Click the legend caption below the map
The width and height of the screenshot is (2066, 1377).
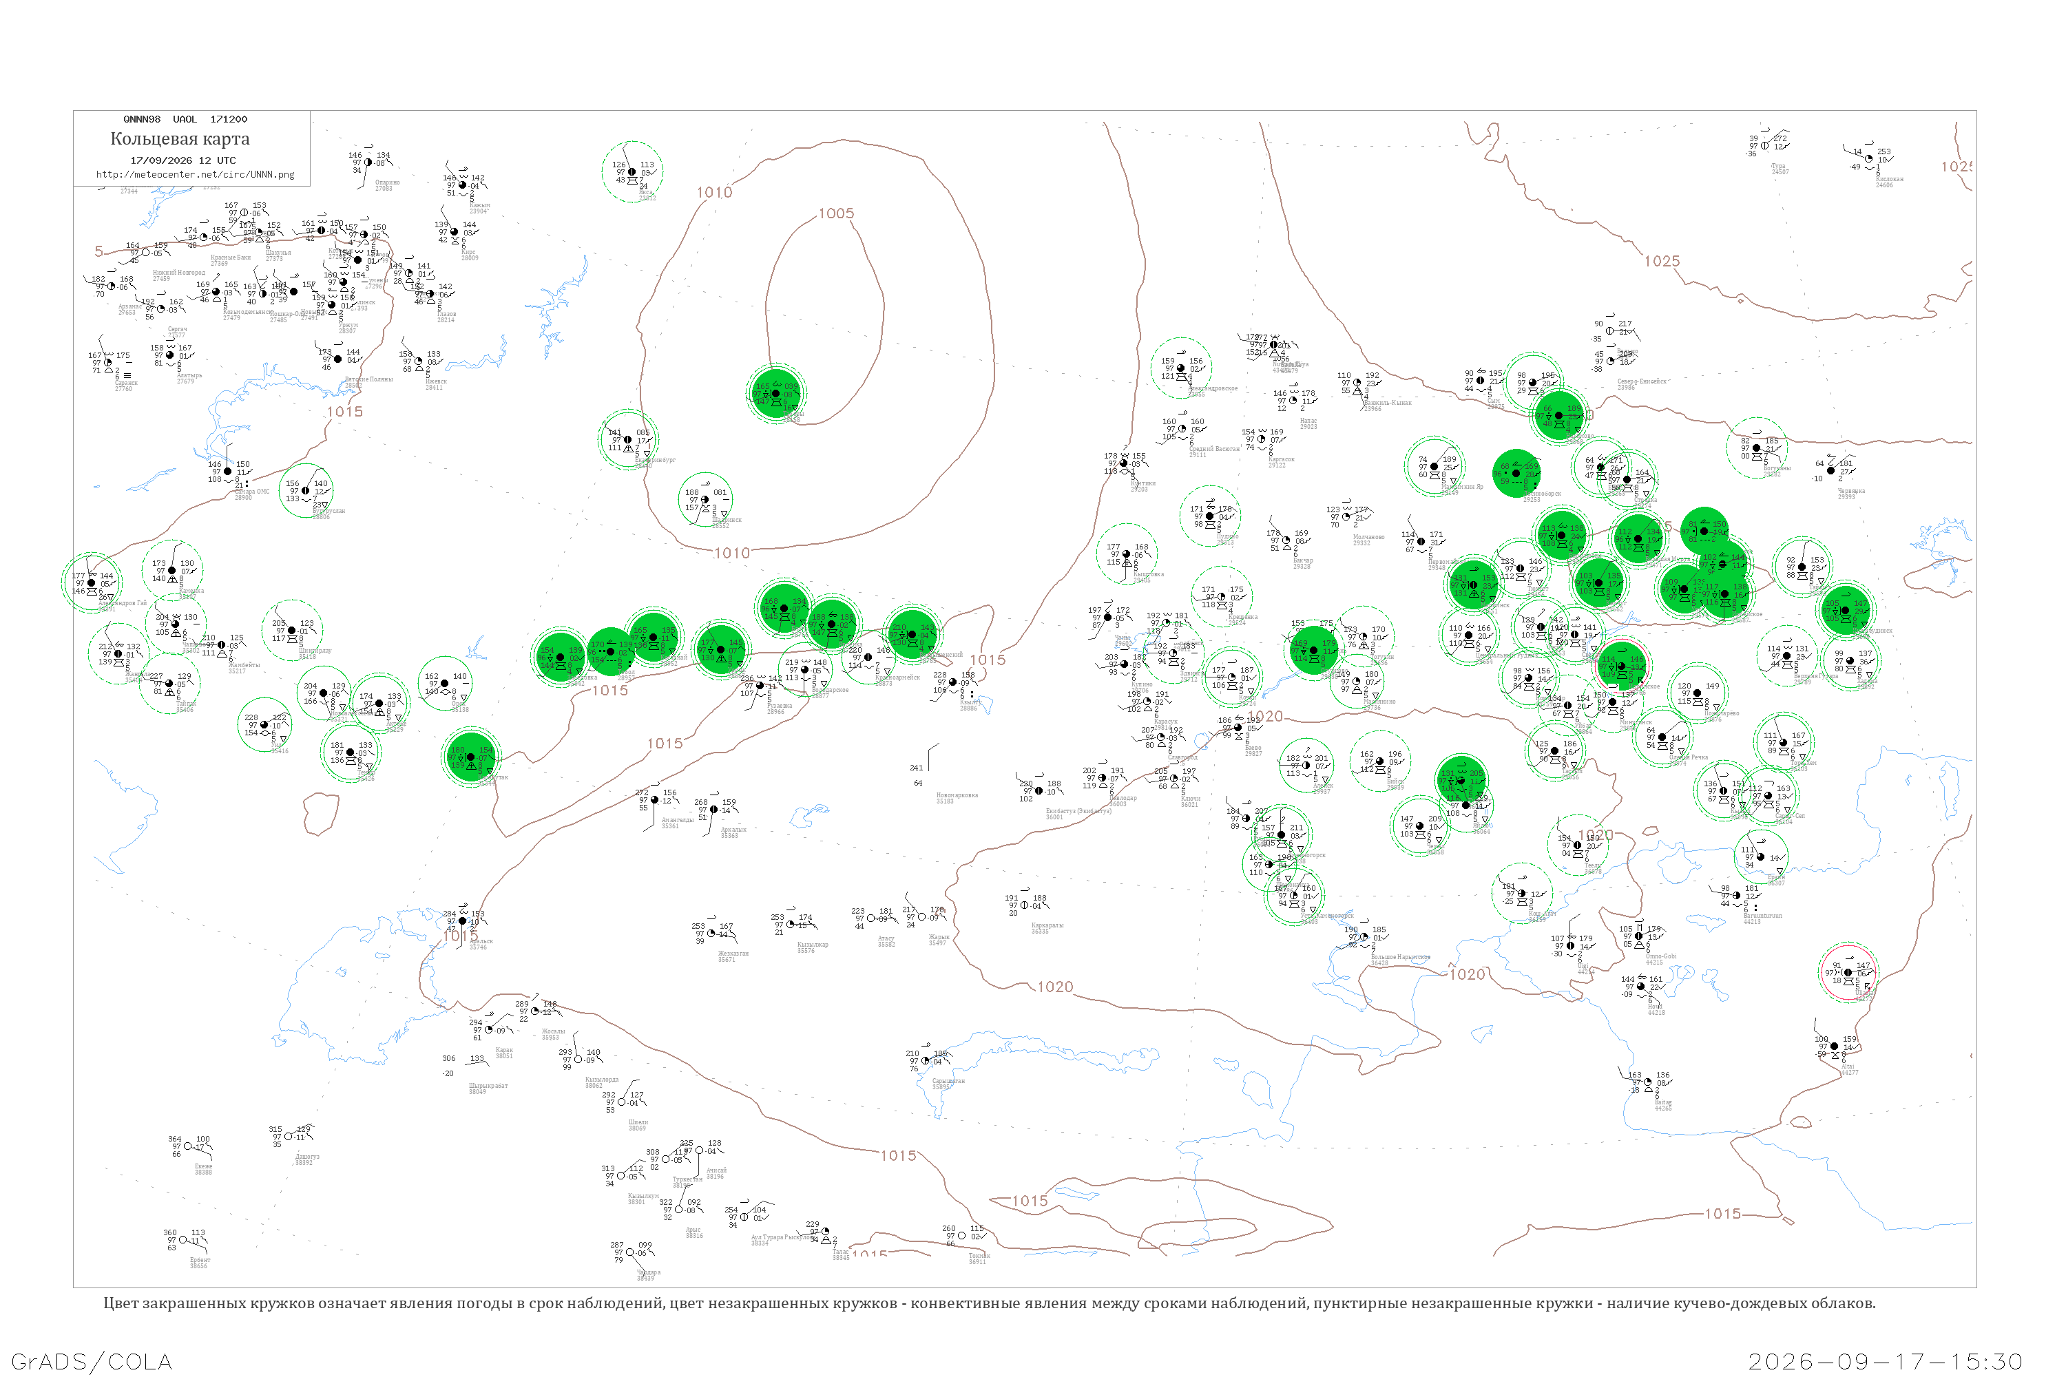point(989,1303)
